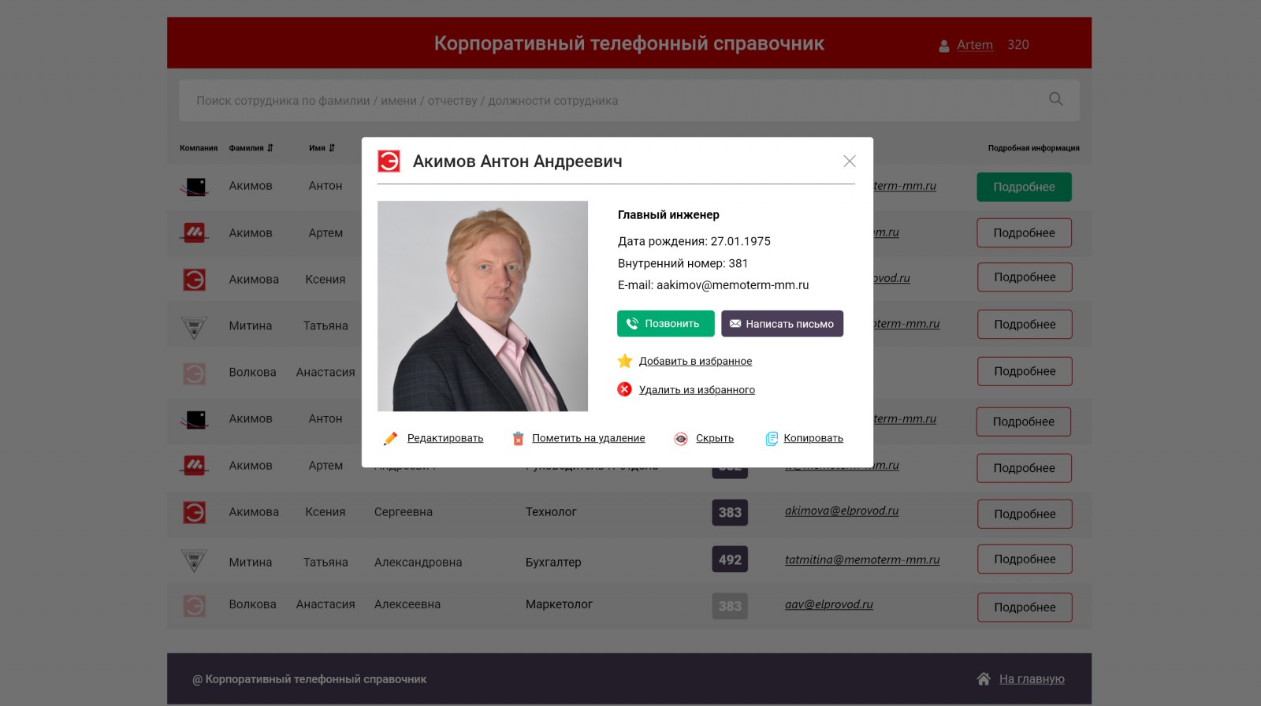The image size is (1261, 706).
Task: Click the search magnifier icon
Action: 1056,99
